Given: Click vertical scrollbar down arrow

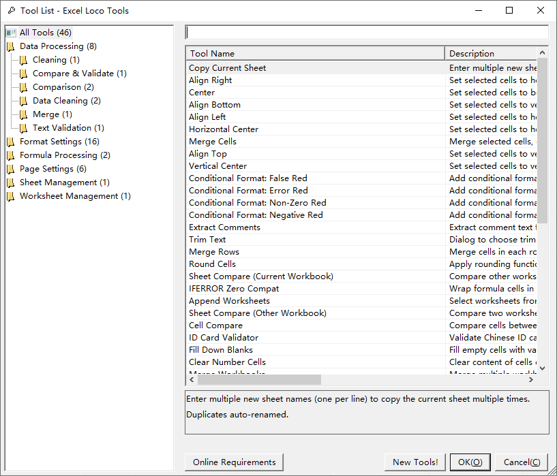Looking at the screenshot, I should (542, 368).
